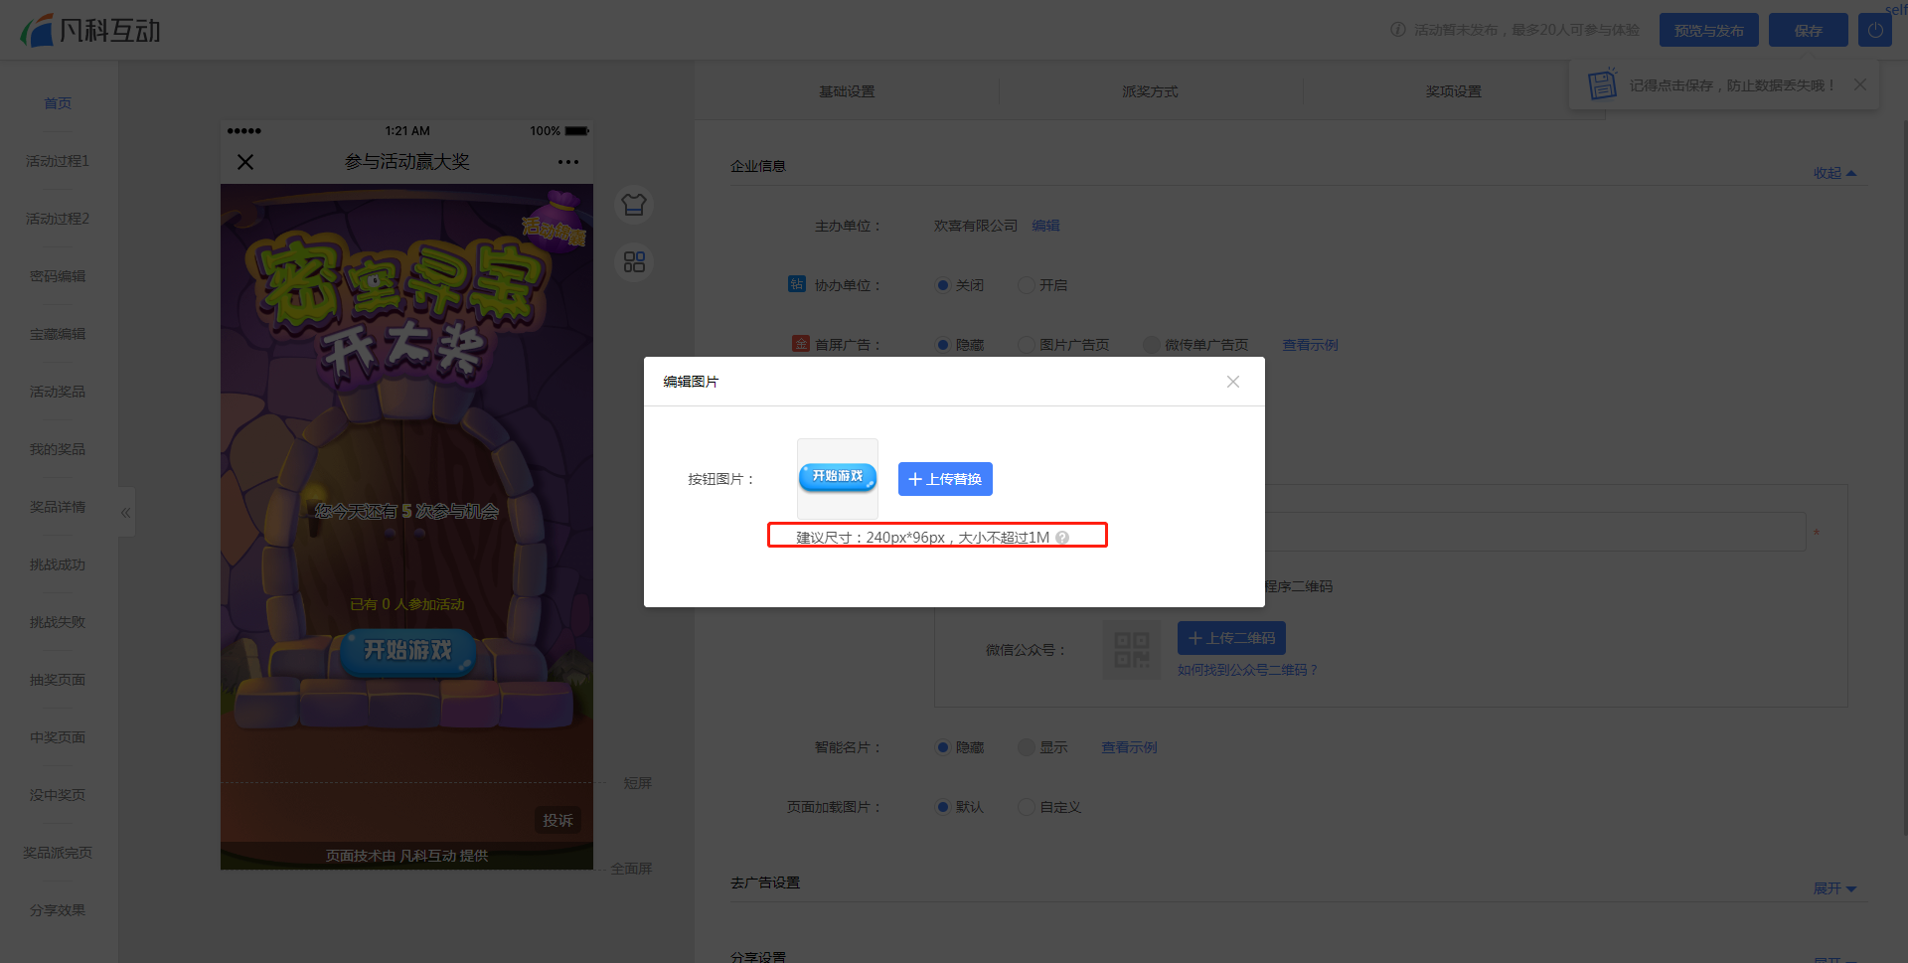The height and width of the screenshot is (963, 1908).
Task: Open 没中奖页 in sidebar
Action: pyautogui.click(x=58, y=795)
